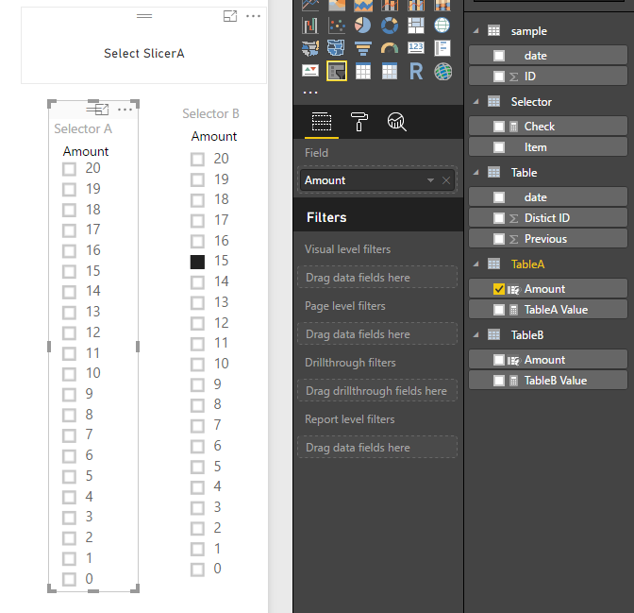Select the Funnel visualization
The height and width of the screenshot is (613, 634).
362,48
